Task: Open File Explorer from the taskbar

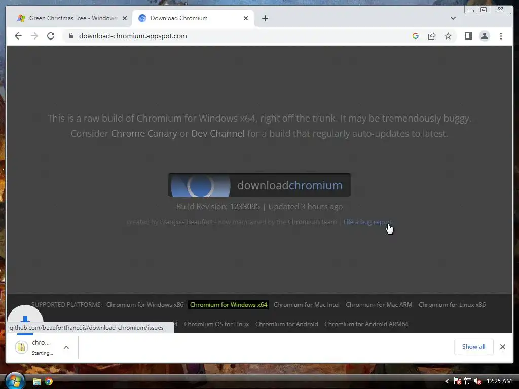Action: click(x=36, y=382)
